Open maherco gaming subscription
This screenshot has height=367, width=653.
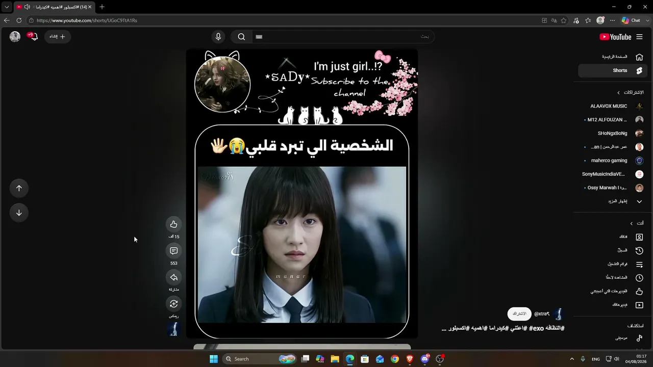pyautogui.click(x=613, y=161)
